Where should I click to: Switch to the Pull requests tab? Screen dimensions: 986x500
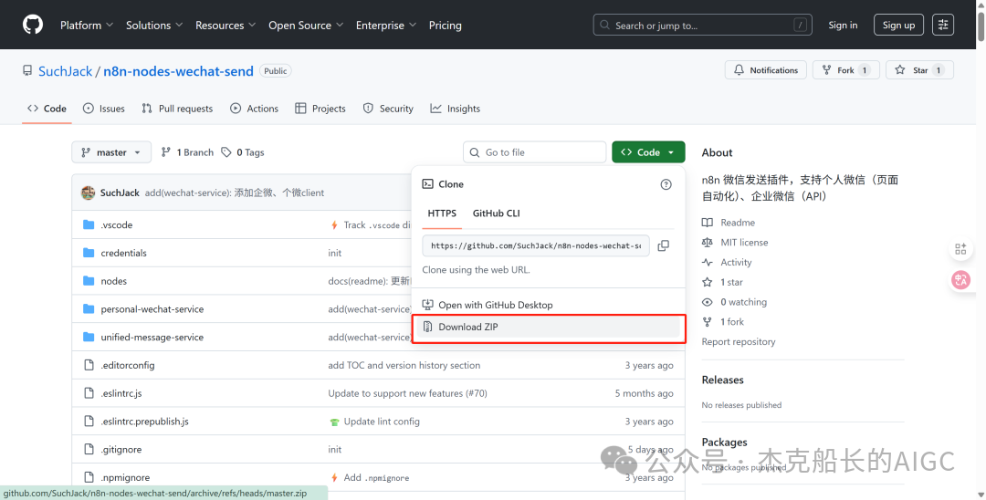[x=177, y=109]
